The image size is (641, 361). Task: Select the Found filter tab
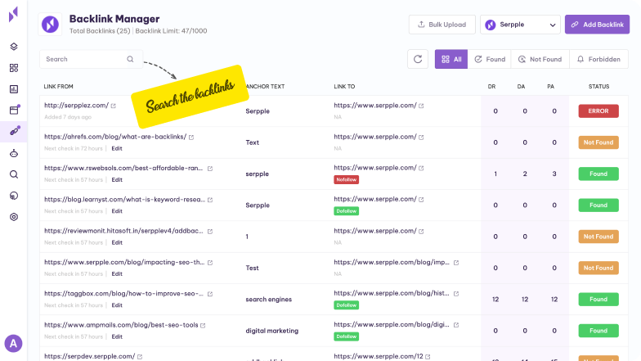click(x=489, y=59)
